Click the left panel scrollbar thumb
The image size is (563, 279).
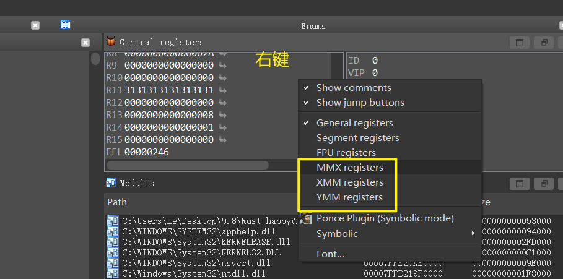(95, 58)
